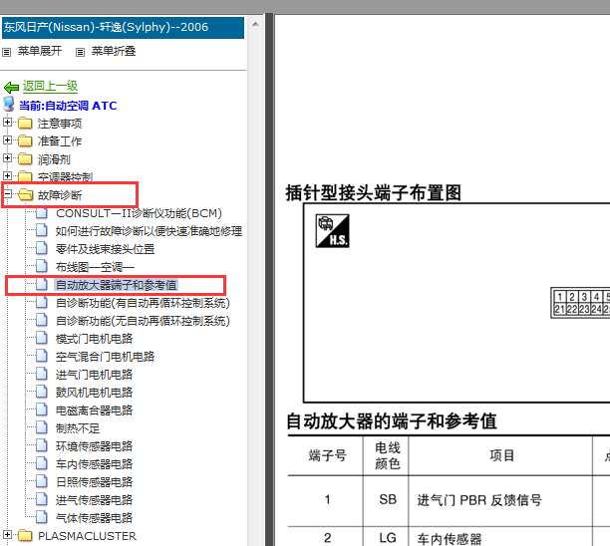The width and height of the screenshot is (610, 546).
Task: Open 气体传感器电路 page
Action: click(x=94, y=517)
